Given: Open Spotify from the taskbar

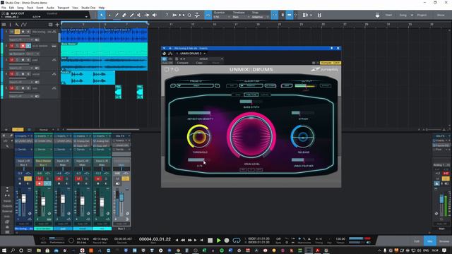Looking at the screenshot, I should (x=222, y=250).
